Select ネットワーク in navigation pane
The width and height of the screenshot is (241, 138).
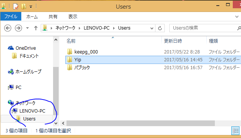25,103
